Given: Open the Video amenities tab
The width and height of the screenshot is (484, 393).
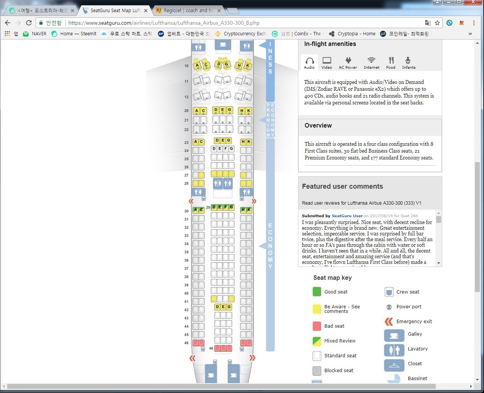Looking at the screenshot, I should click(x=326, y=63).
